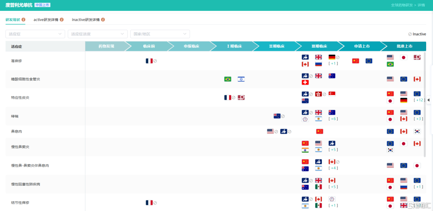Open the 适应症进度 filter dropdown
Screen dimensions: 433x211
click(x=98, y=34)
